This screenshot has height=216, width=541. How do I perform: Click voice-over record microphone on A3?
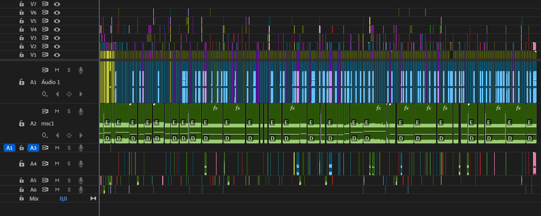[81, 148]
